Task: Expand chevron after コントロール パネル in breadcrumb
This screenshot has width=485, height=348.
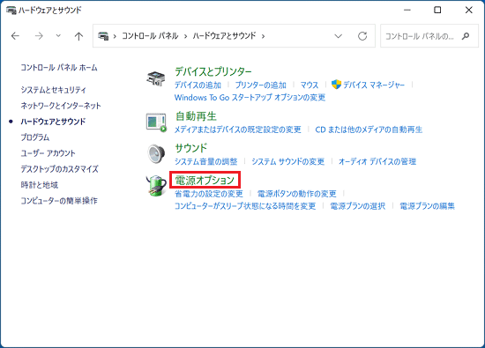Action: pyautogui.click(x=185, y=36)
